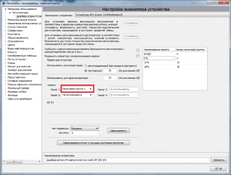Click the application icon in title bar
The width and height of the screenshot is (231, 175).
pos(4,3)
